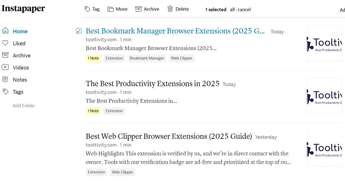Click tooltivity.com under Best Productivity Extensions article
The image size is (345, 181).
(101, 92)
